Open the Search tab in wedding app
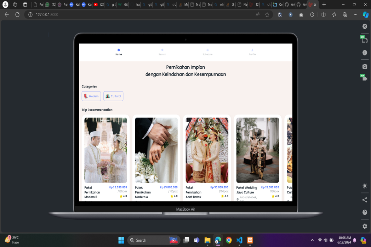 tap(162, 52)
